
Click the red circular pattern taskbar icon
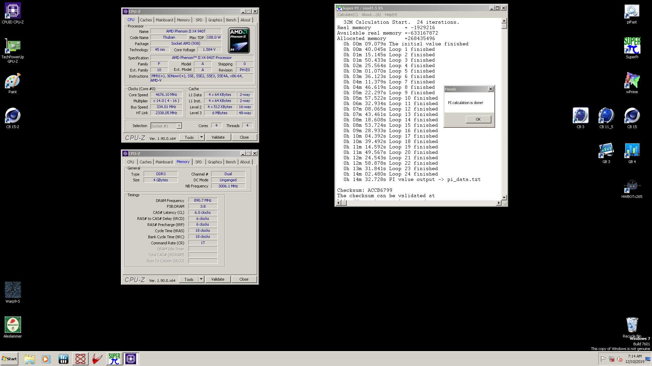tap(80, 359)
